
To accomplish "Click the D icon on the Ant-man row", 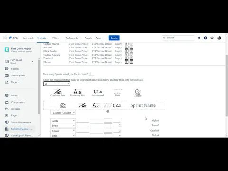I will click(x=131, y=47).
